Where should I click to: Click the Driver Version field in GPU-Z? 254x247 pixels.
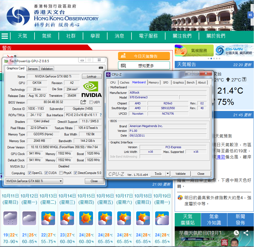64,147
